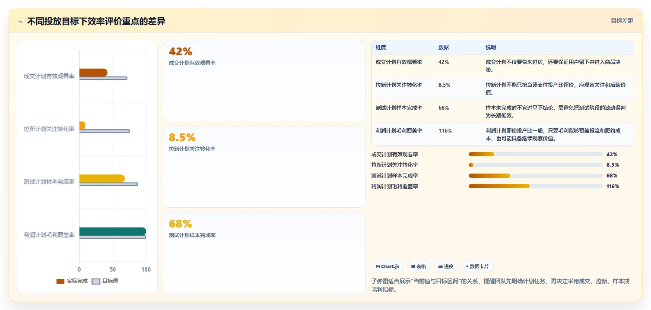This screenshot has height=310, width=651.
Task: Click the orange 拉新计划关注转化率 chart bar
Action: tap(82, 126)
